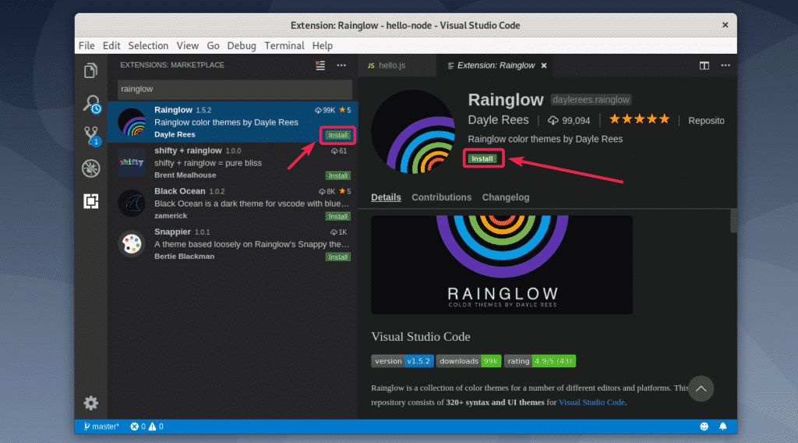
Task: Open the Explorer view in activity bar
Action: point(91,71)
